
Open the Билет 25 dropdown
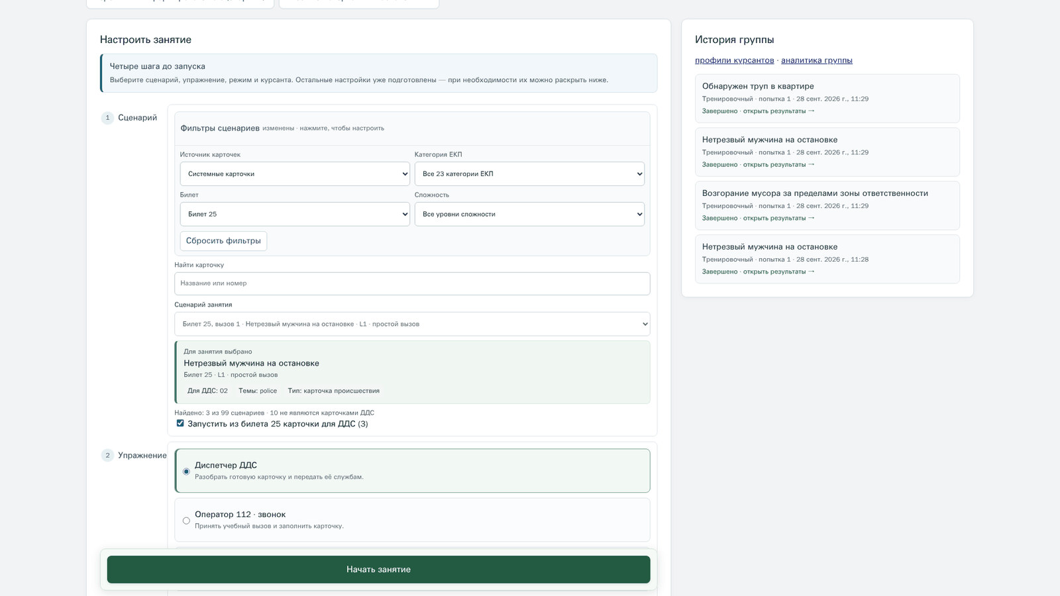[x=295, y=214]
